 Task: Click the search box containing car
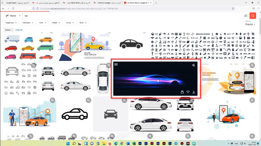click(x=133, y=16)
